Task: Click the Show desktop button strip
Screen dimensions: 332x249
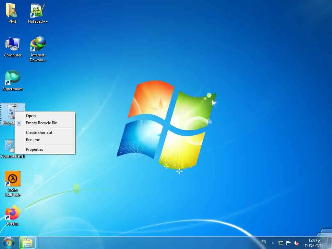Action: [x=329, y=243]
